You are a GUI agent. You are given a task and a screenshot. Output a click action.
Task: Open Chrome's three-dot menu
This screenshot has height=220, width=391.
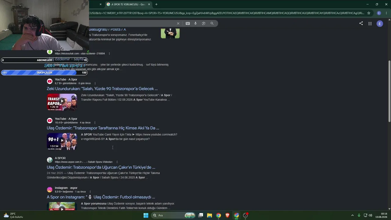(x=386, y=13)
